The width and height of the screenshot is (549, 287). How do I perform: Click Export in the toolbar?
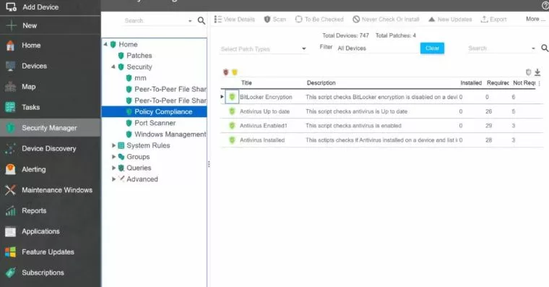click(493, 20)
